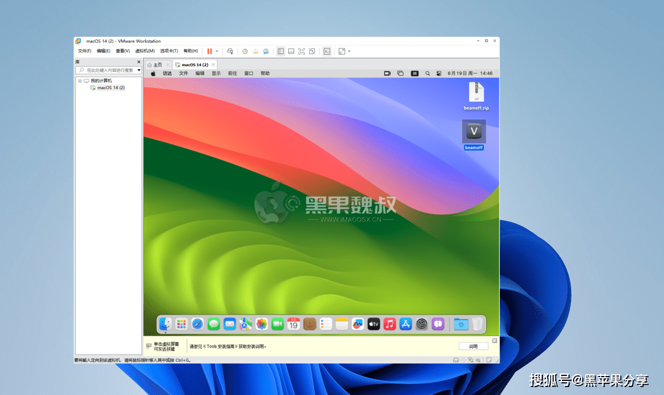Open the Downloads folder in the dock

point(460,324)
